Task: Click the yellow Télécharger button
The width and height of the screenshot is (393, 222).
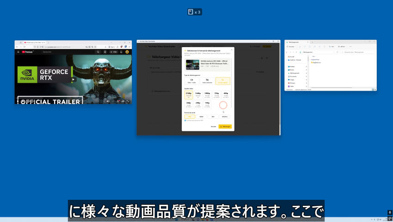Action: coord(225,126)
